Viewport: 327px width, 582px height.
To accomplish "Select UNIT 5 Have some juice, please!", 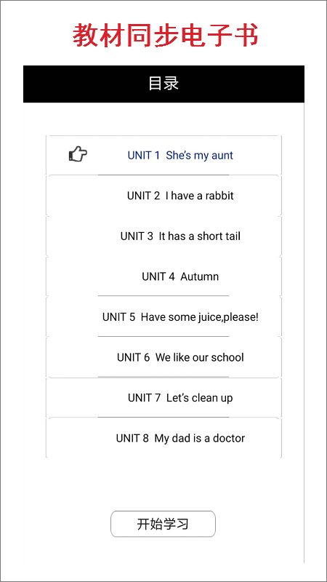I will 163,316.
